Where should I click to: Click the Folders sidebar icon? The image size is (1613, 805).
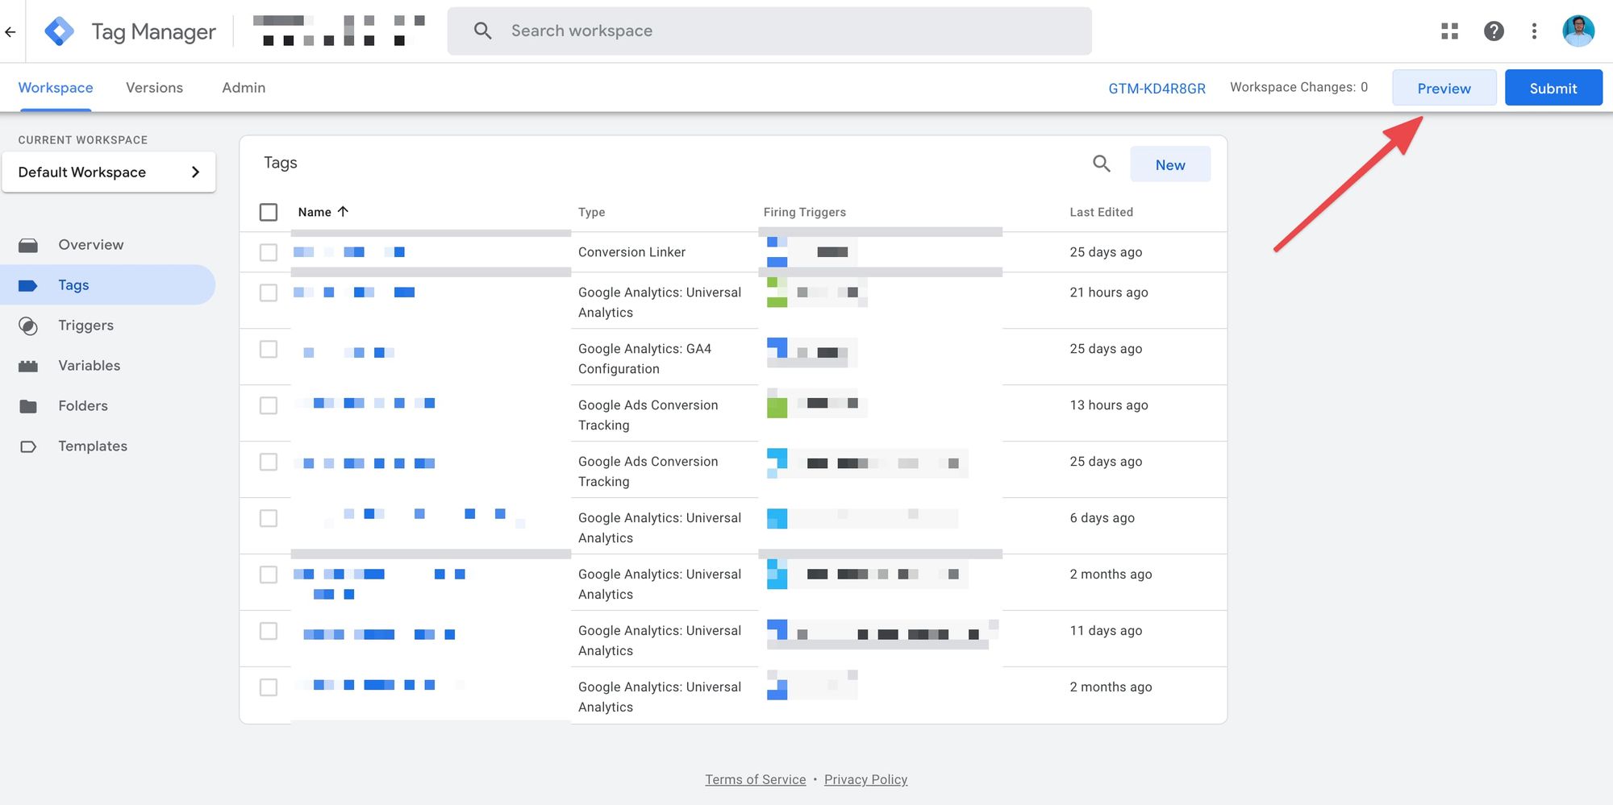click(x=28, y=406)
